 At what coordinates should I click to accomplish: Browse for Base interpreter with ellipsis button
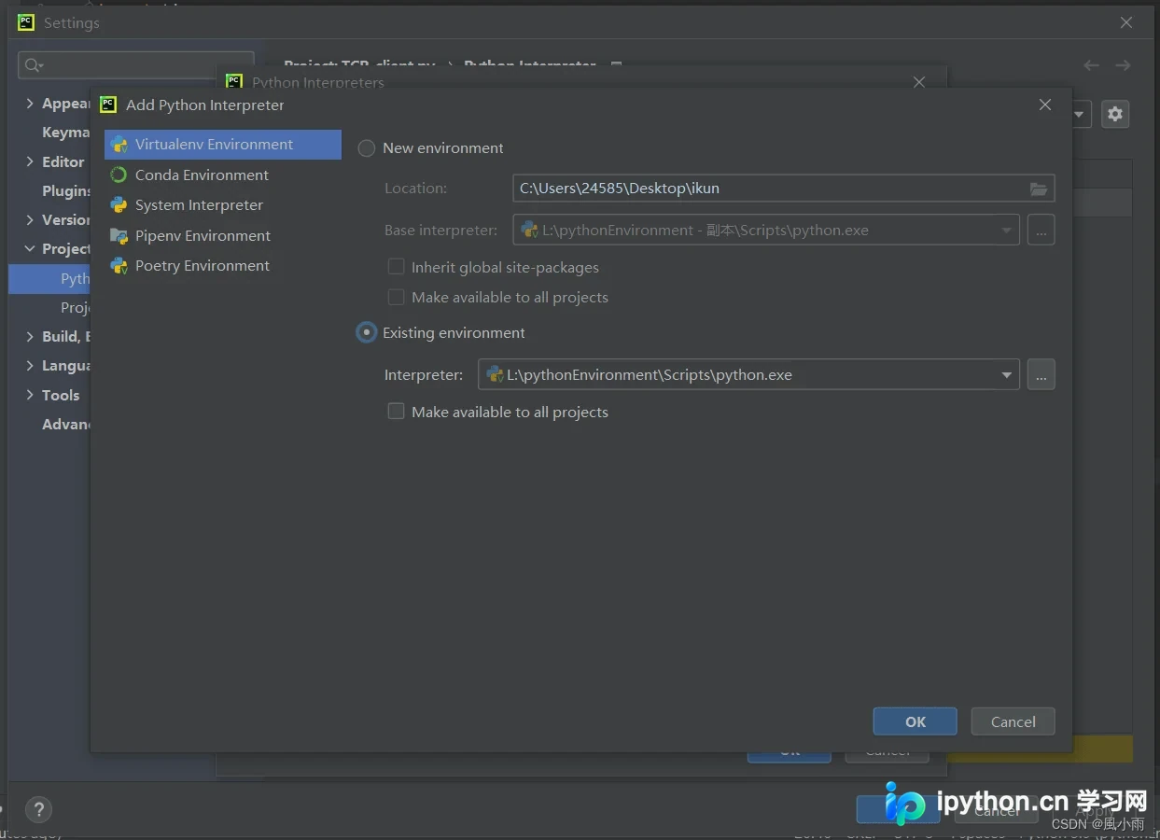click(1041, 230)
